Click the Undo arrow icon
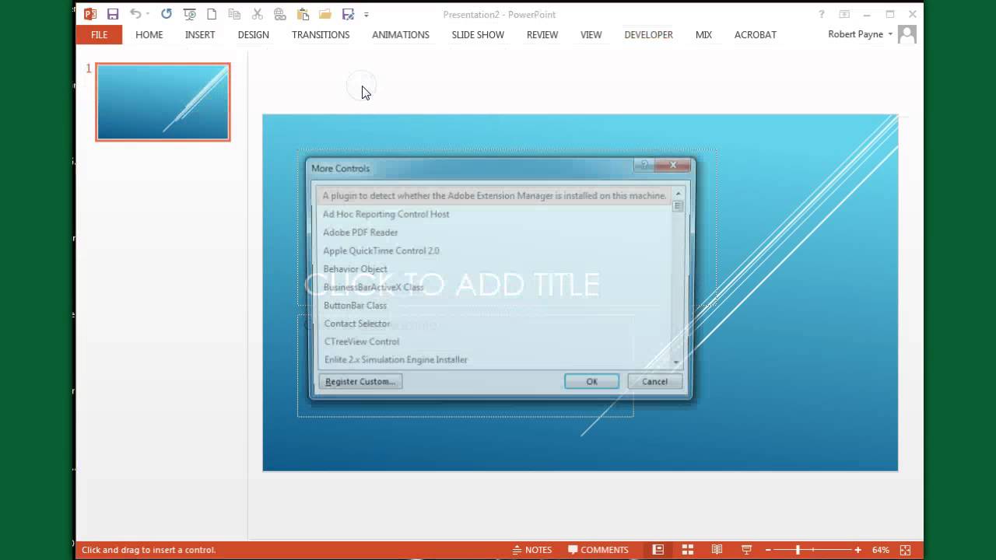996x560 pixels. click(135, 14)
